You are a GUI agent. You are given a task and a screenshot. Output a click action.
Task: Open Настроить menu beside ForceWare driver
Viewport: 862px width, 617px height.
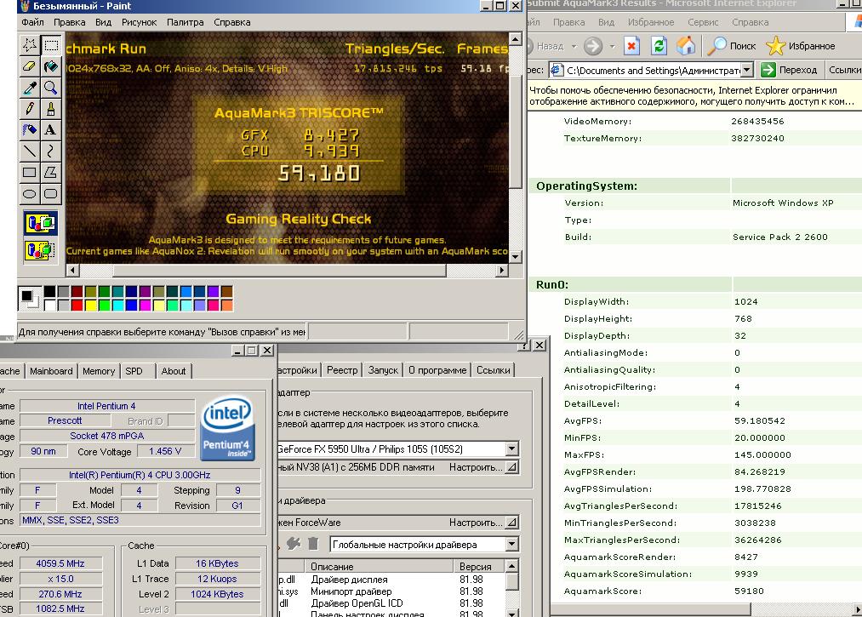[x=482, y=523]
